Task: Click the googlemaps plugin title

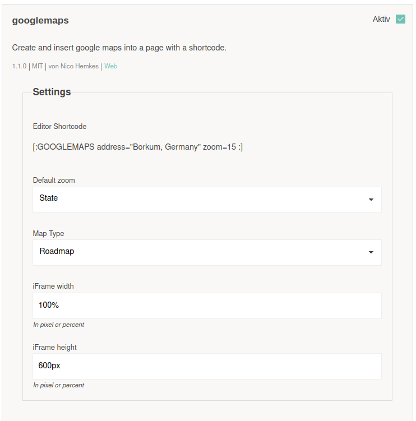Action: tap(40, 21)
